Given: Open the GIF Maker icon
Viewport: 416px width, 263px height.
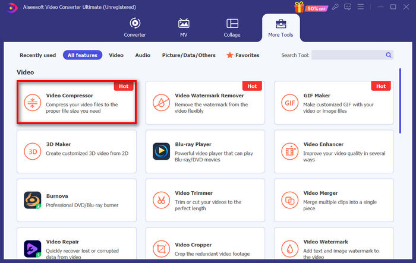Looking at the screenshot, I should pyautogui.click(x=290, y=103).
